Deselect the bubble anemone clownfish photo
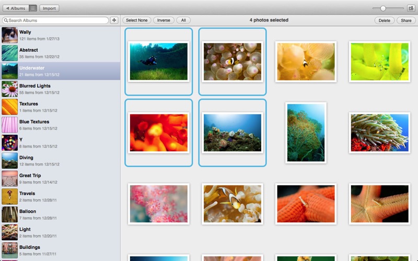The width and height of the screenshot is (418, 261). tap(233, 62)
